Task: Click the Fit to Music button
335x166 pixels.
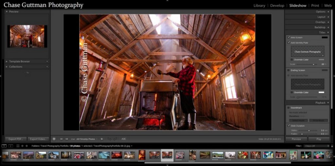Action: coord(318,120)
